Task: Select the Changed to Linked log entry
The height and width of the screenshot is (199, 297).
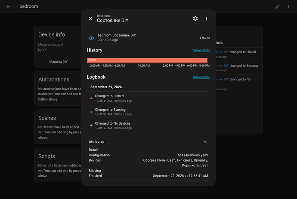Action: click(148, 98)
